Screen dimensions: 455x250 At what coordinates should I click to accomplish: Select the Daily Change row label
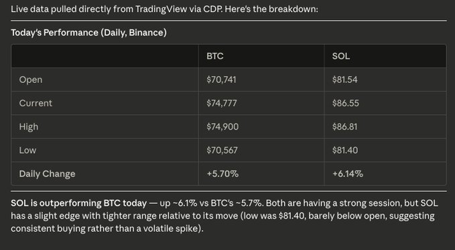47,174
